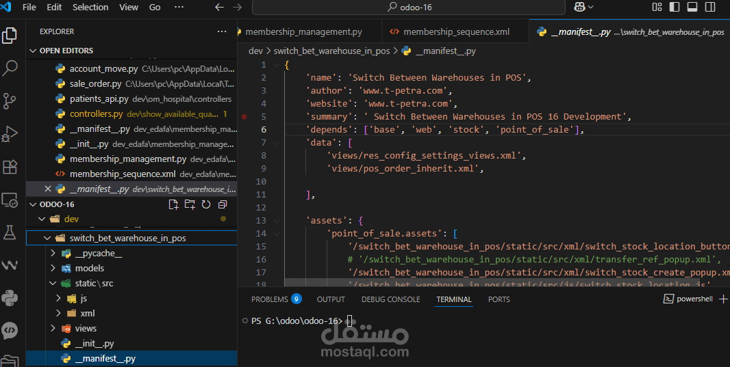
Task: Open Explorer more actions ellipsis
Action: coord(222,31)
